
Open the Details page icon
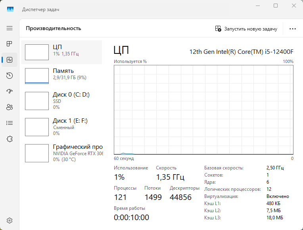10,123
